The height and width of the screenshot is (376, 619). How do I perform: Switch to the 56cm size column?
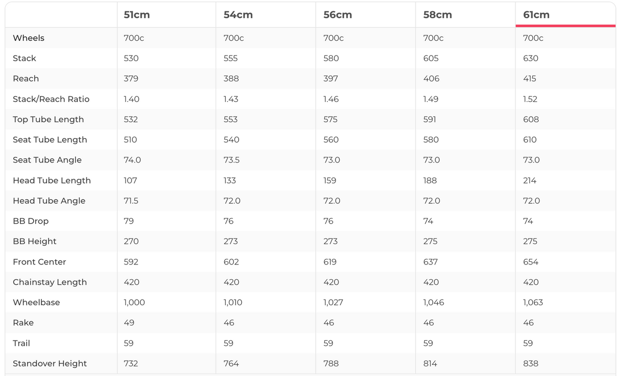338,15
